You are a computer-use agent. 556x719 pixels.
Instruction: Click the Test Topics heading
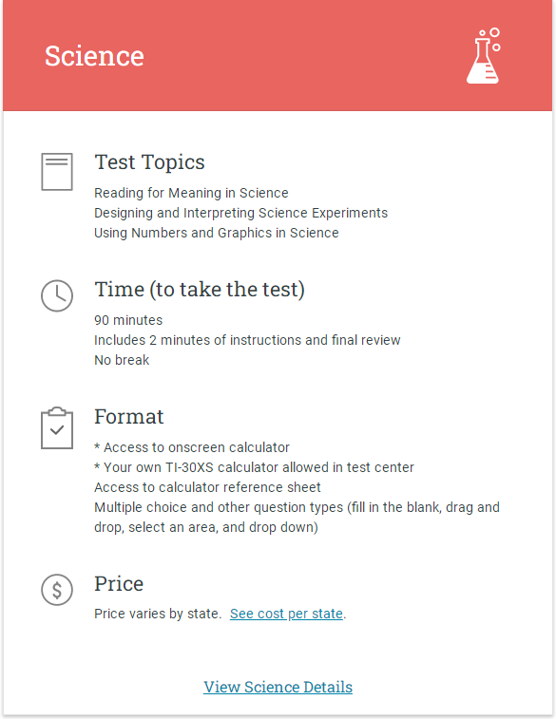[x=149, y=162]
